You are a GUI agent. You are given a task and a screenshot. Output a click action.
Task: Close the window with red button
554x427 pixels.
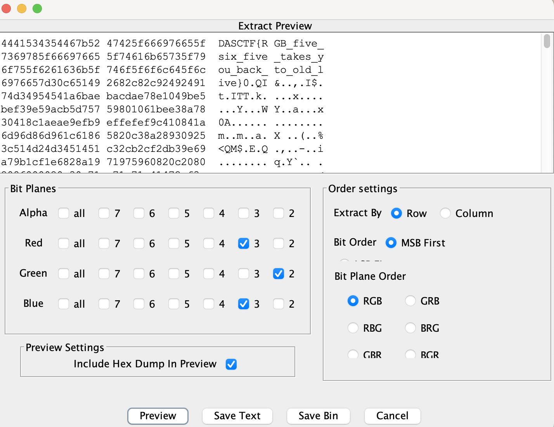pyautogui.click(x=6, y=9)
